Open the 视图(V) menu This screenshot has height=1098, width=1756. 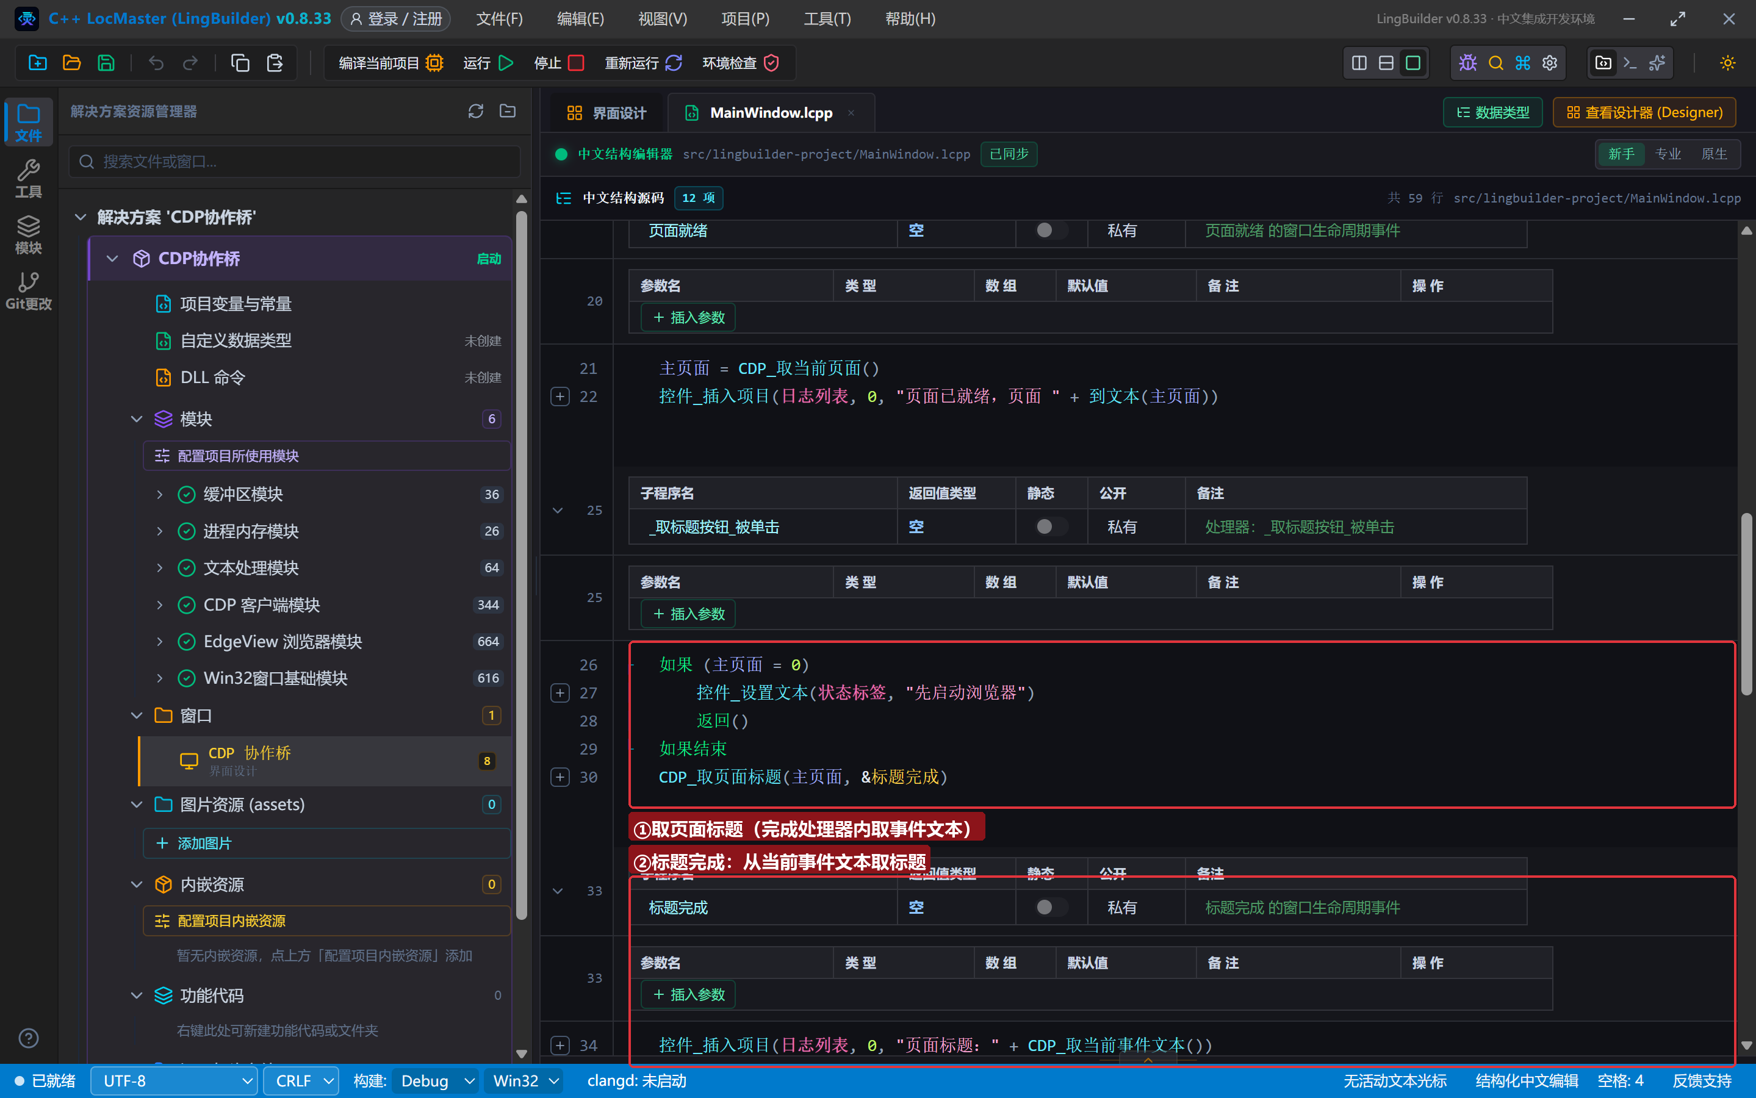(662, 19)
